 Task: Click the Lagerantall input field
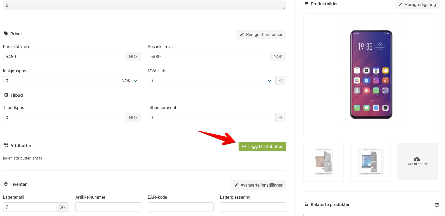pos(29,207)
